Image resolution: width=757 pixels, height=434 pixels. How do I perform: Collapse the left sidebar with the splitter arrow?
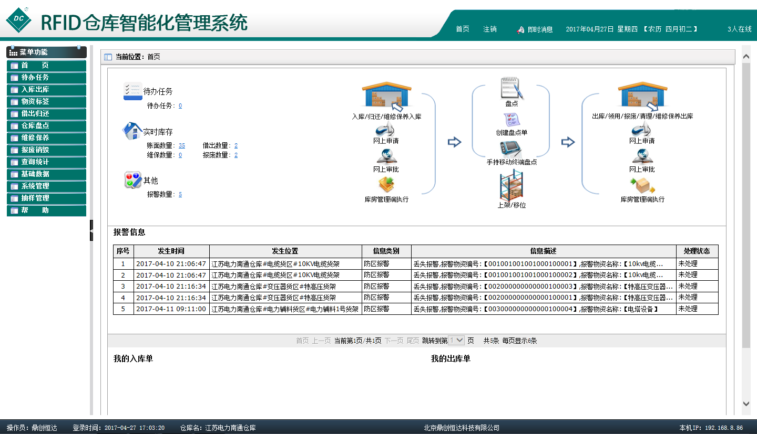click(91, 230)
